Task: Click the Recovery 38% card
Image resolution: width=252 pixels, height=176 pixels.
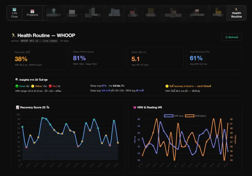Action: (39, 58)
